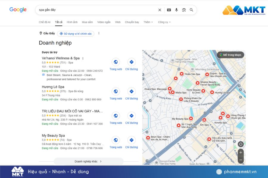This screenshot has width=268, height=178.
Task: Open the My Beauty Spa website icon
Action: pos(116,140)
